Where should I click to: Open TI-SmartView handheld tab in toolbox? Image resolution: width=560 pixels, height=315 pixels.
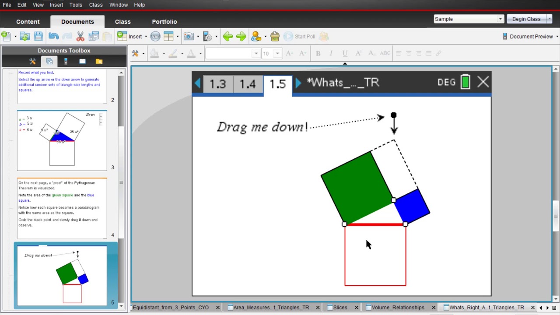coord(66,61)
